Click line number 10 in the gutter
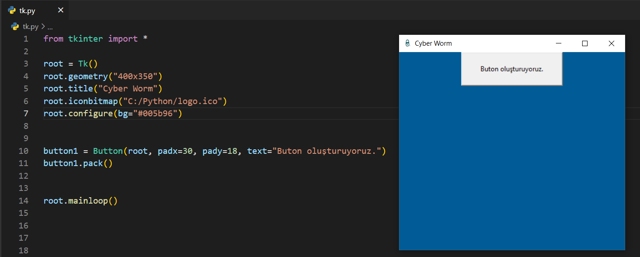This screenshot has width=640, height=257. 24,151
